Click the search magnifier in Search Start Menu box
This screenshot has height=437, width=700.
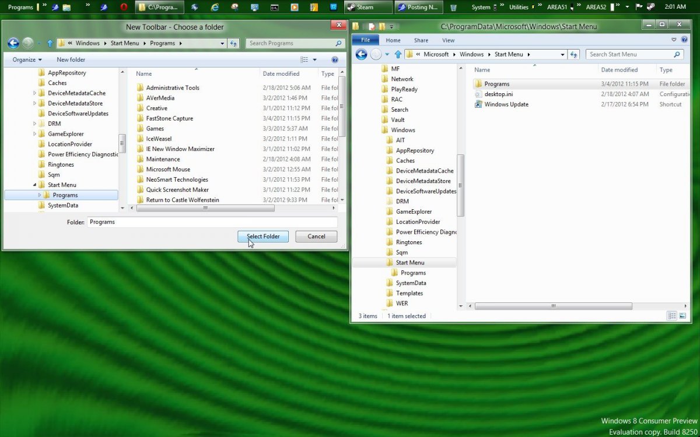[677, 54]
